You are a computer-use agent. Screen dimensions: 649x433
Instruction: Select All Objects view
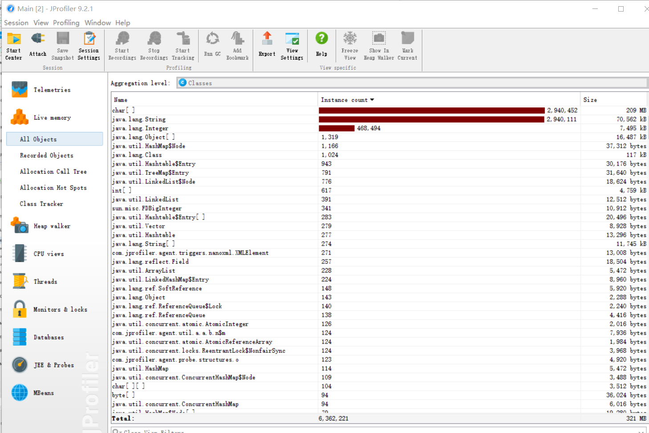pos(55,139)
